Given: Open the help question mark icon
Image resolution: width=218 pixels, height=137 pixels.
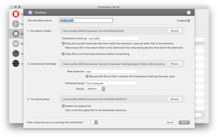Looking at the screenshot, I should [189, 12].
